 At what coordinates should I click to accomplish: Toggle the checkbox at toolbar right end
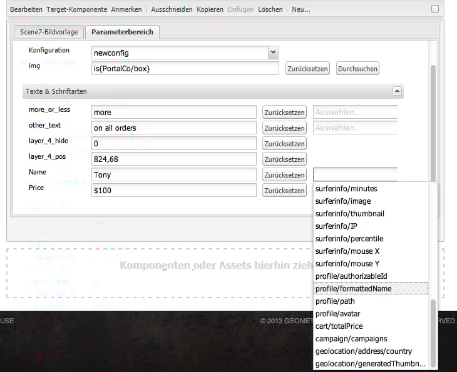(x=435, y=9)
